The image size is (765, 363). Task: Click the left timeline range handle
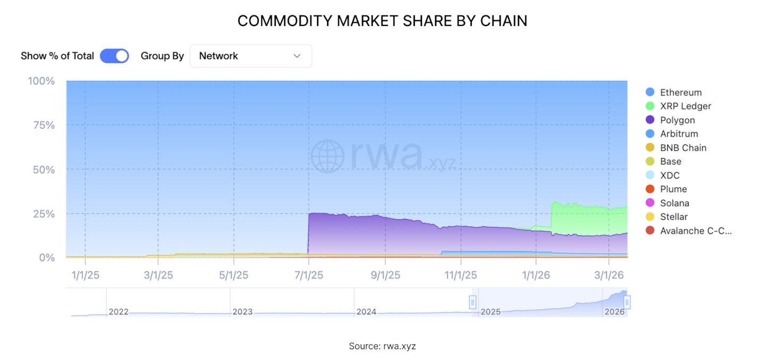[473, 302]
